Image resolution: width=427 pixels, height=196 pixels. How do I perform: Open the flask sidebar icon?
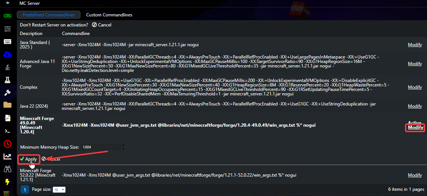click(x=7, y=80)
